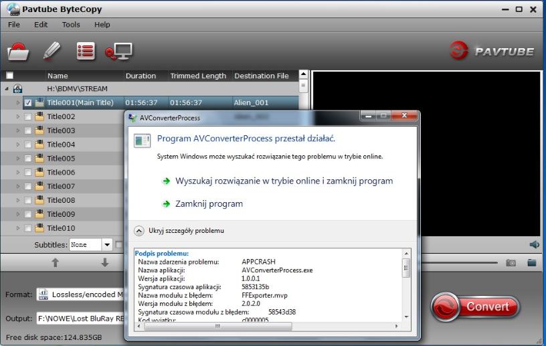Open the snapshot folder icon
Viewport: 546px width, 346px height.
pyautogui.click(x=532, y=262)
